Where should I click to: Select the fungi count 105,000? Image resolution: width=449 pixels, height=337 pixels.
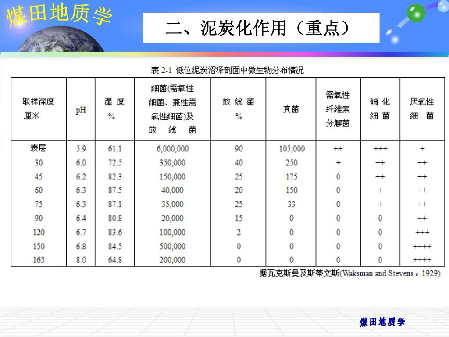[x=292, y=149]
